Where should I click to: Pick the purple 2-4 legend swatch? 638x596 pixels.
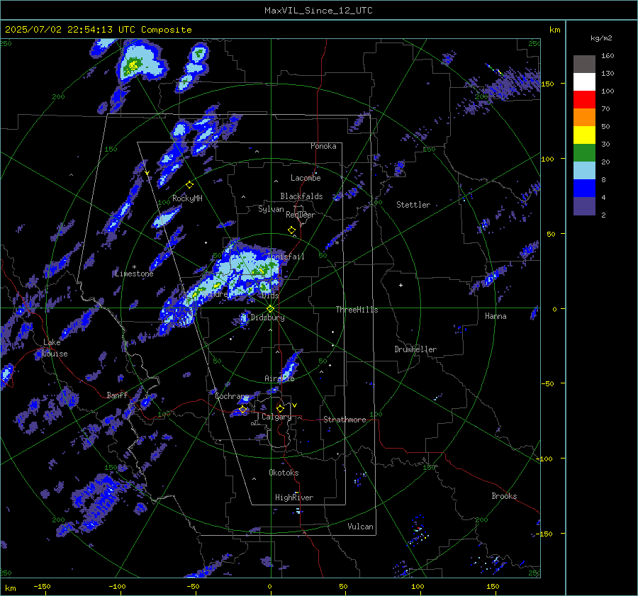(x=584, y=206)
